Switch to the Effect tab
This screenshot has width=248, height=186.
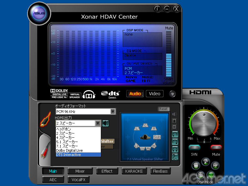(x=107, y=171)
